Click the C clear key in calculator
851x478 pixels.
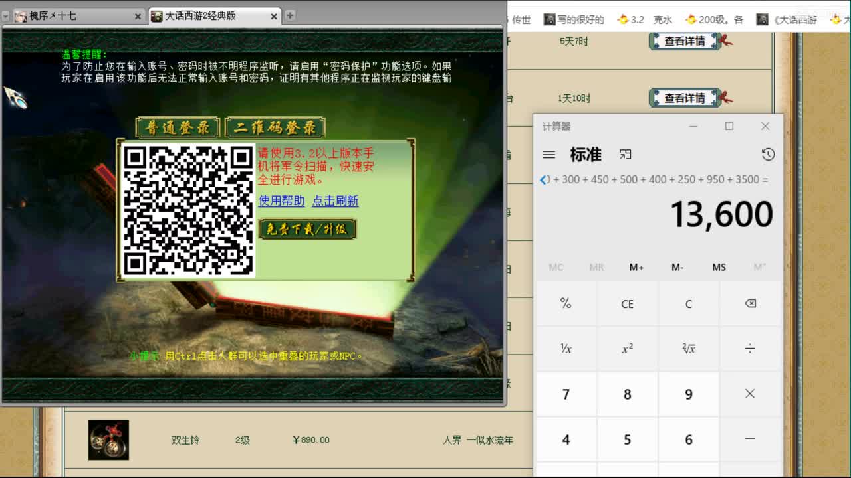click(688, 303)
